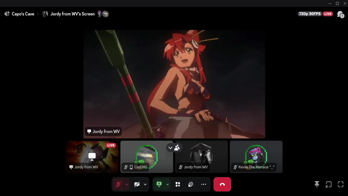Enter full screen mode
This screenshot has width=348, height=196.
341,184
